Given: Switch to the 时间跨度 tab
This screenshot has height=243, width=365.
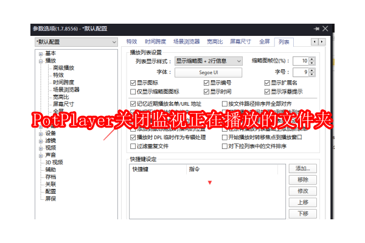Looking at the screenshot, I should (x=156, y=42).
